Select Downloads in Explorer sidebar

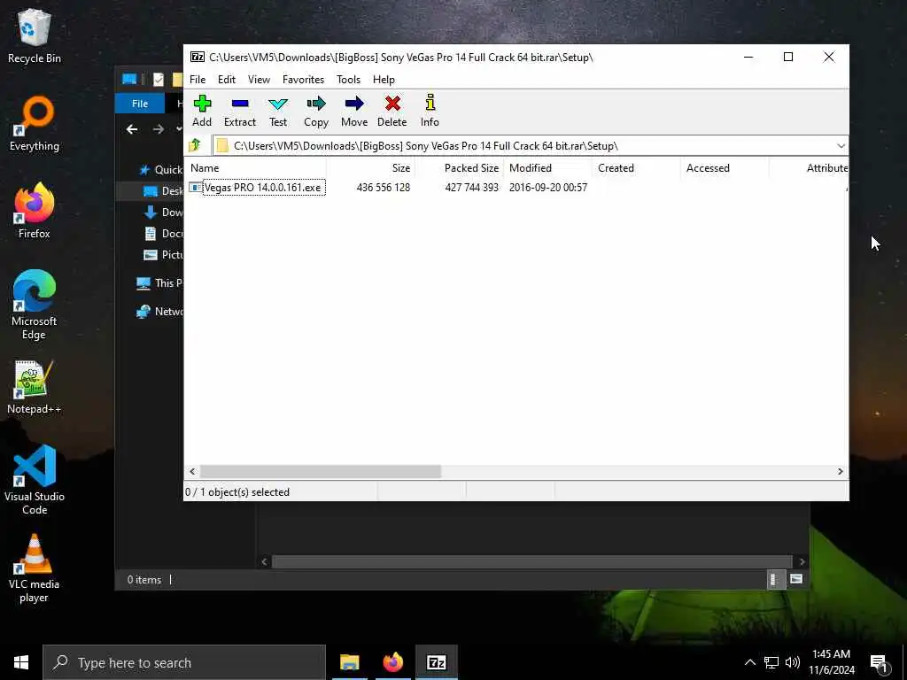point(163,212)
